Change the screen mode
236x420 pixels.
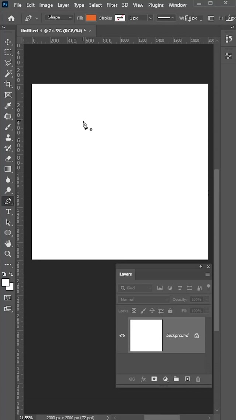(x=8, y=309)
